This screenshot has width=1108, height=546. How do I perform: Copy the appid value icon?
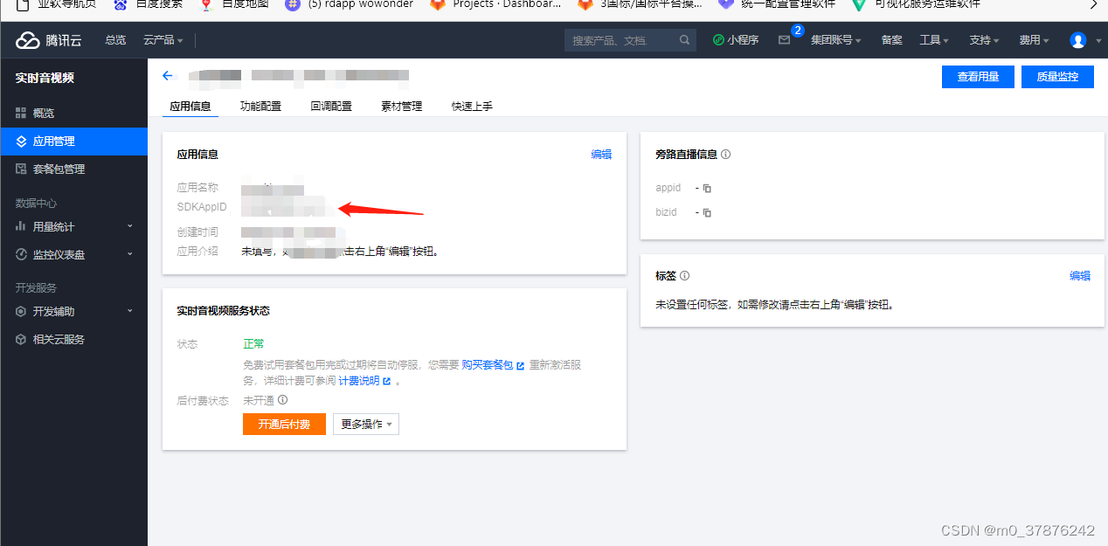(x=707, y=188)
